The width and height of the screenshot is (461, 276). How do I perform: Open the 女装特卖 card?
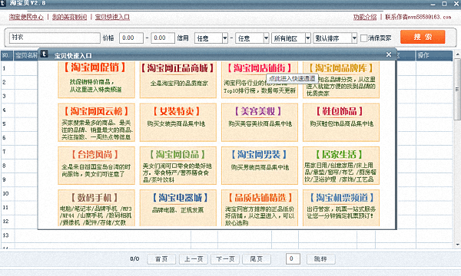[x=178, y=123]
